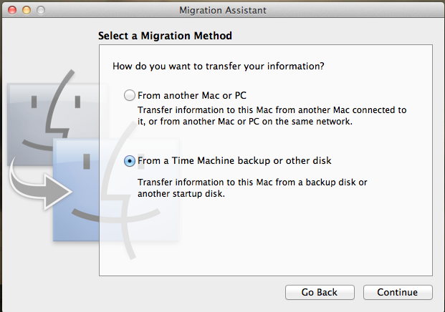Click the description about backup or startup disk
This screenshot has height=312, width=445.
252,188
